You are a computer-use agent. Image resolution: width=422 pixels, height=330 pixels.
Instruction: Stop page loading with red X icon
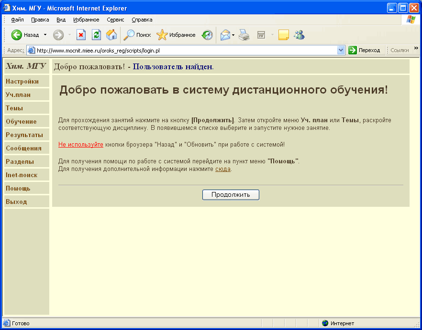(x=81, y=35)
